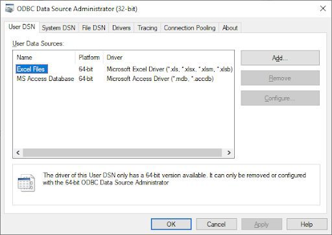Click the ODBC Administrator title bar icon
Image resolution: width=332 pixels, height=235 pixels.
click(x=10, y=8)
